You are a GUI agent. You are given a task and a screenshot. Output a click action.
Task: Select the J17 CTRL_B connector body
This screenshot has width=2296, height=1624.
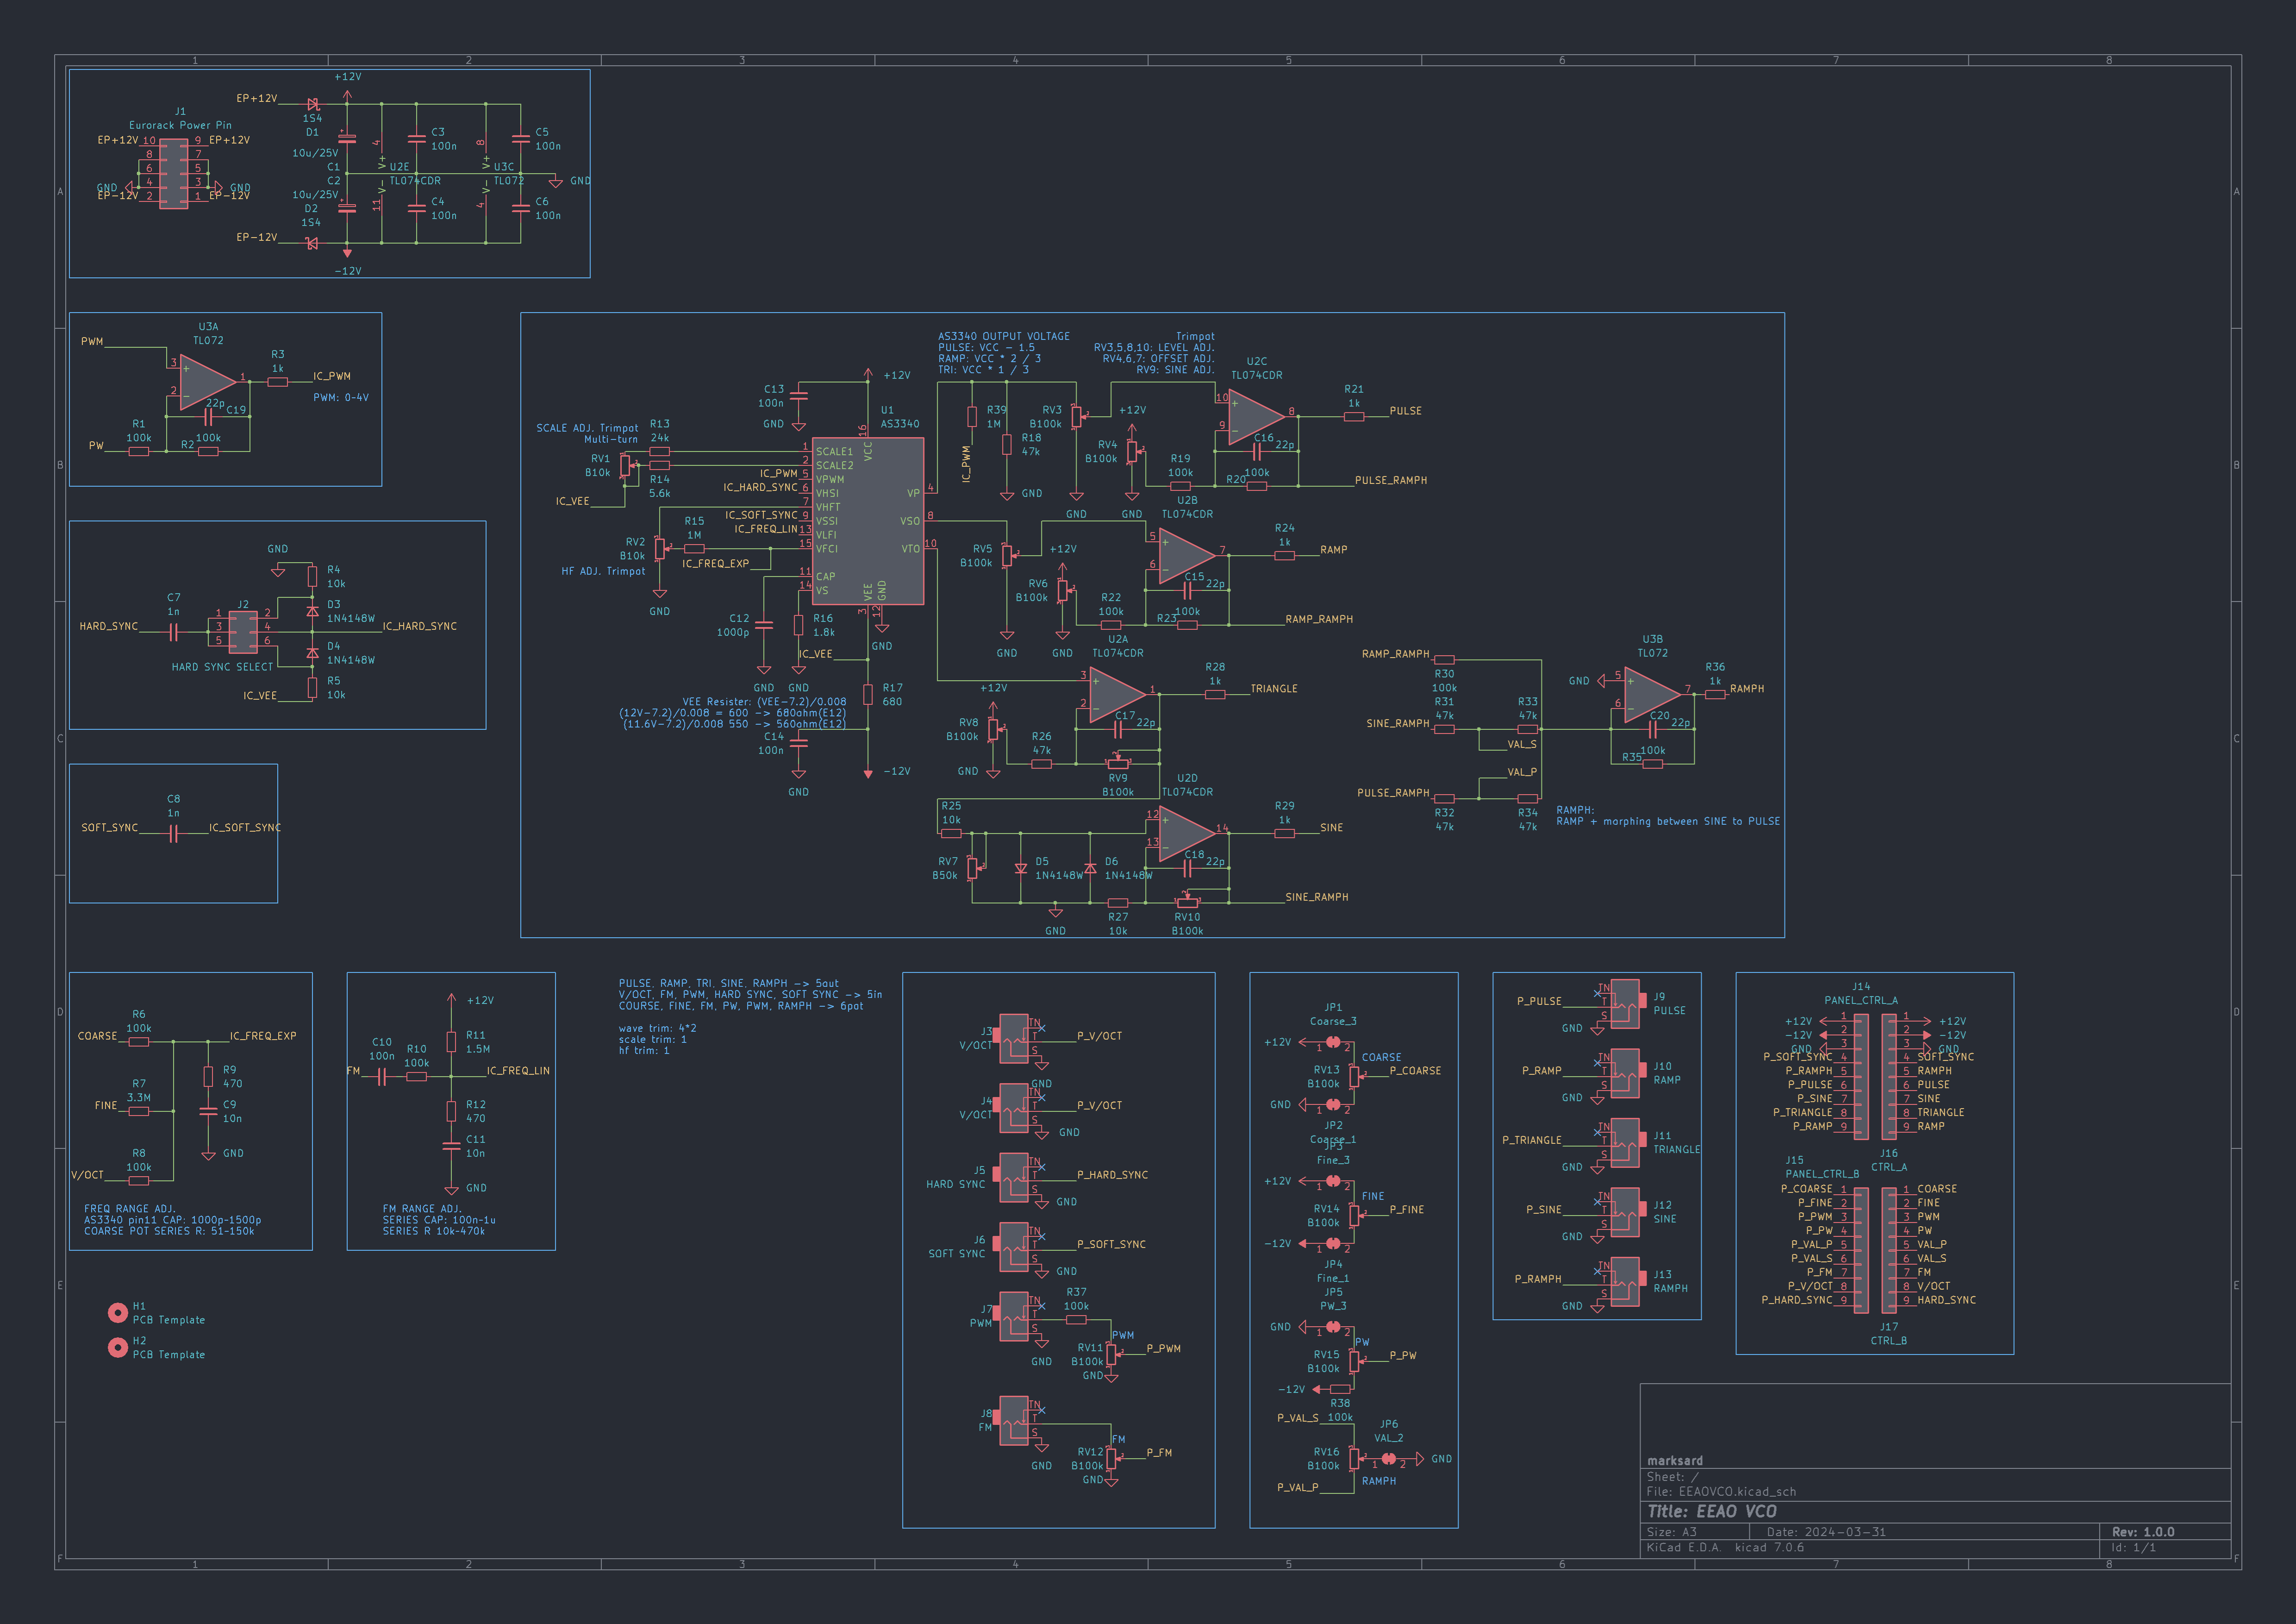click(1888, 1250)
